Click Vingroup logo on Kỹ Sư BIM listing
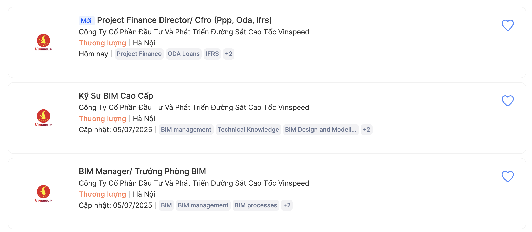Image resolution: width=532 pixels, height=232 pixels. [x=43, y=118]
